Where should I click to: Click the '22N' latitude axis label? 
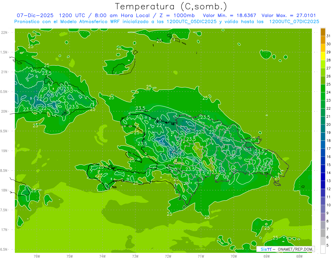(4, 33)
